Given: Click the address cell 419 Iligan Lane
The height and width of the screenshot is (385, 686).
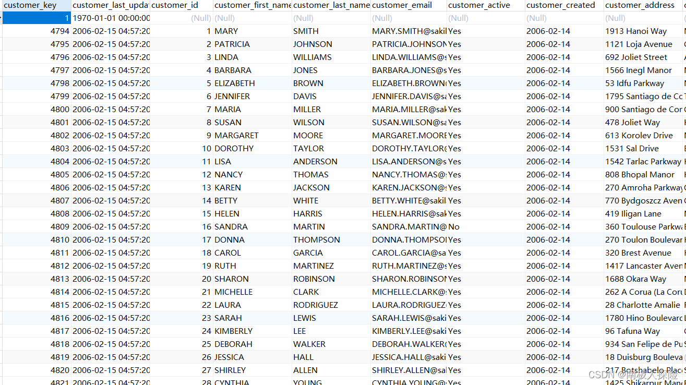Looking at the screenshot, I should coord(643,213).
